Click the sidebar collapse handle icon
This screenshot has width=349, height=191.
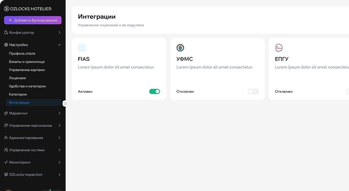pyautogui.click(x=66, y=103)
